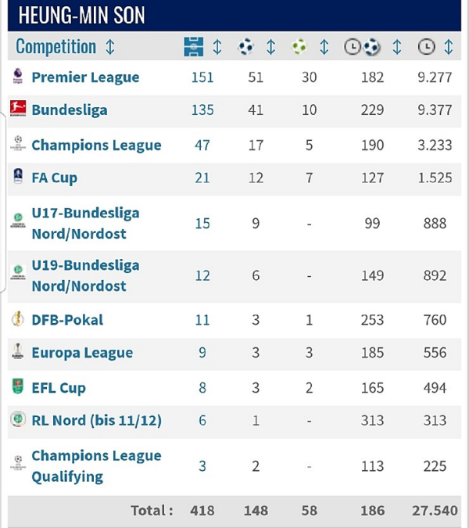This screenshot has height=528, width=469.
Task: Sort by minutes per goal arrows
Action: 396,47
